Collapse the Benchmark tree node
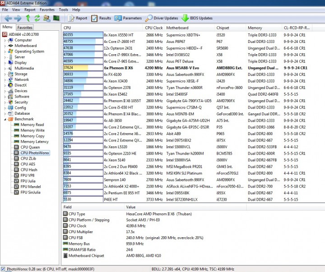This screenshot has height=272, width=325. click(5, 119)
